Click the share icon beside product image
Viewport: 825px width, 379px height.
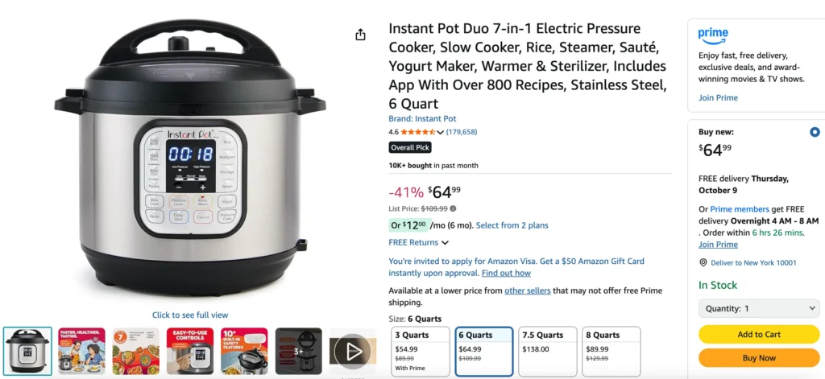point(360,35)
